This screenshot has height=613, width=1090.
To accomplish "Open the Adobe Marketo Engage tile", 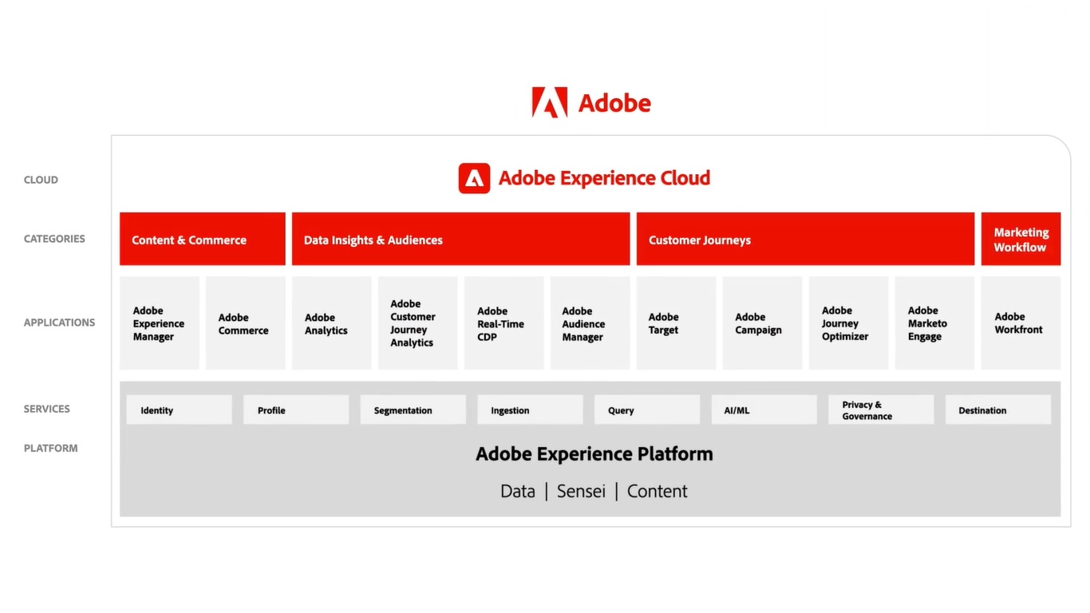I will point(935,323).
